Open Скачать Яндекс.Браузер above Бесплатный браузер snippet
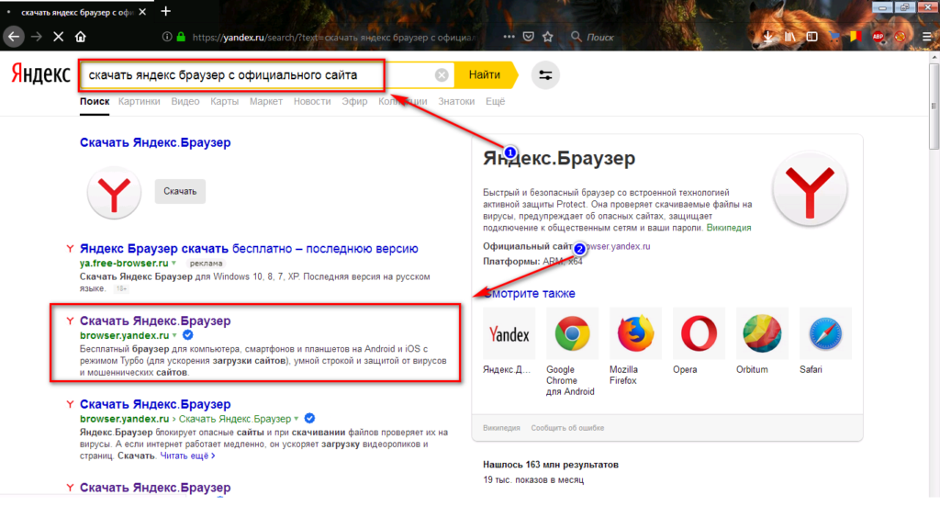This screenshot has height=529, width=940. point(155,321)
